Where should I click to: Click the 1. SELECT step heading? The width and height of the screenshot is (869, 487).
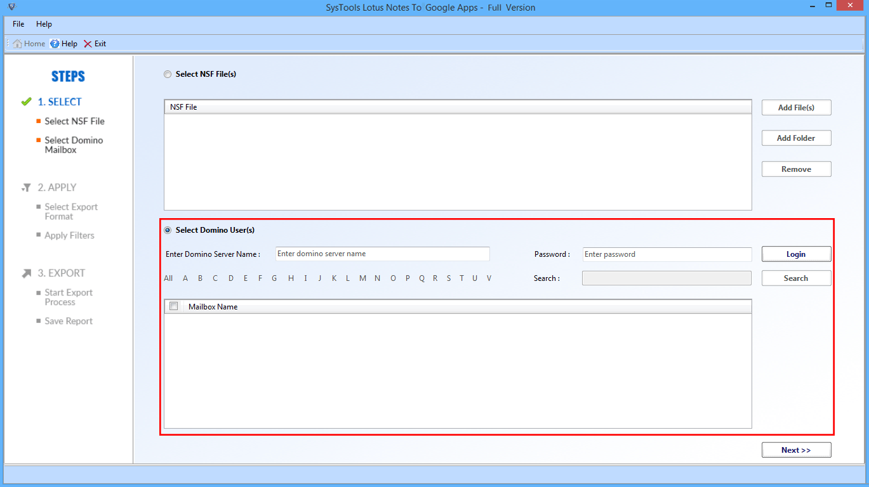pyautogui.click(x=60, y=102)
